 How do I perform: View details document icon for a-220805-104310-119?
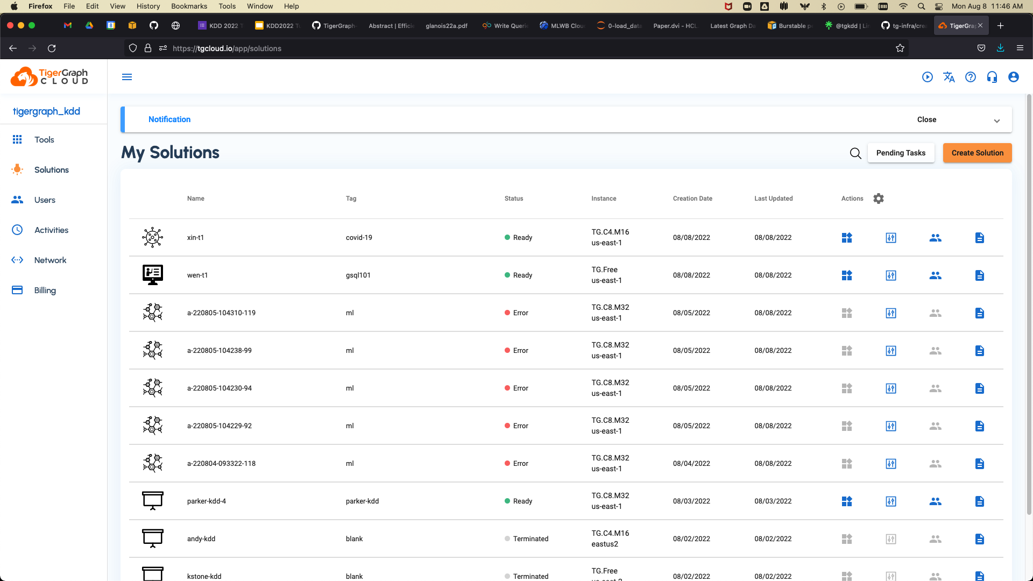pos(979,313)
